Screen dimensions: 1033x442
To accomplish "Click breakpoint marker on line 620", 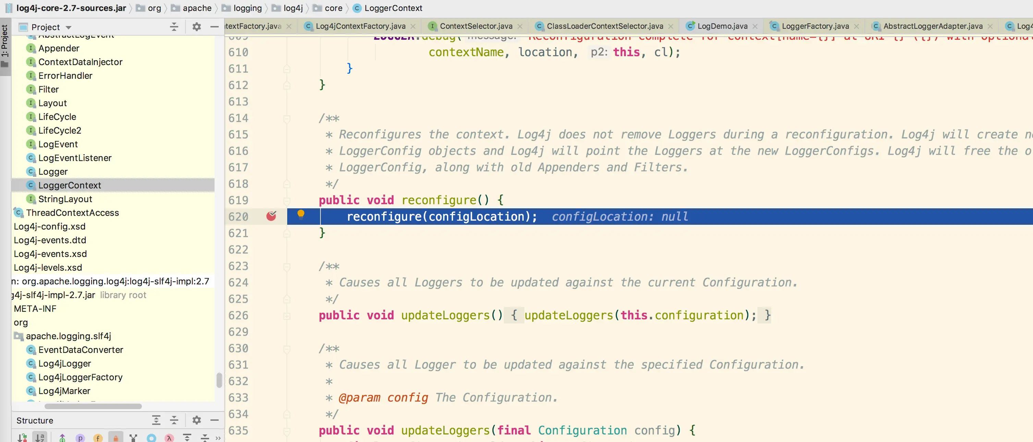I will (x=271, y=216).
